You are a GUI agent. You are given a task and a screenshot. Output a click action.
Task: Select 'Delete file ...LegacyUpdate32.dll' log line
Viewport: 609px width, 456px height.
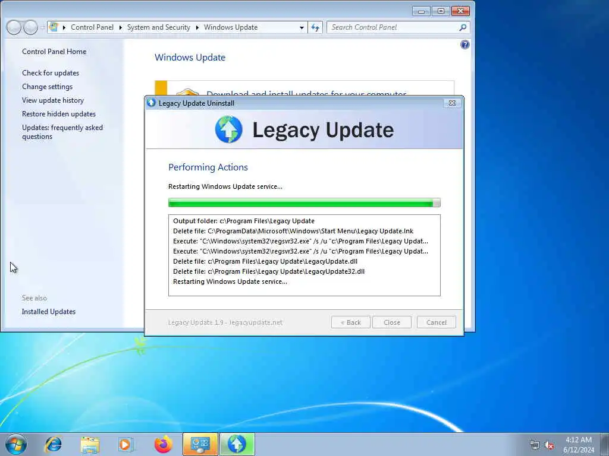click(x=268, y=271)
